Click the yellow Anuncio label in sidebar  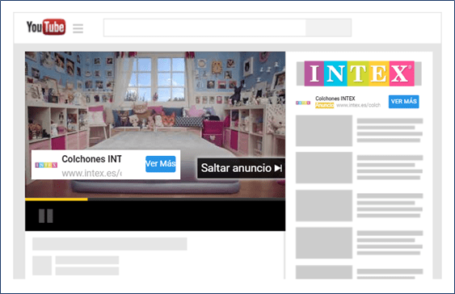324,105
